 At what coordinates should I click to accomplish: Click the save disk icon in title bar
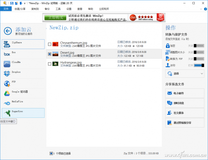(x=12, y=3)
